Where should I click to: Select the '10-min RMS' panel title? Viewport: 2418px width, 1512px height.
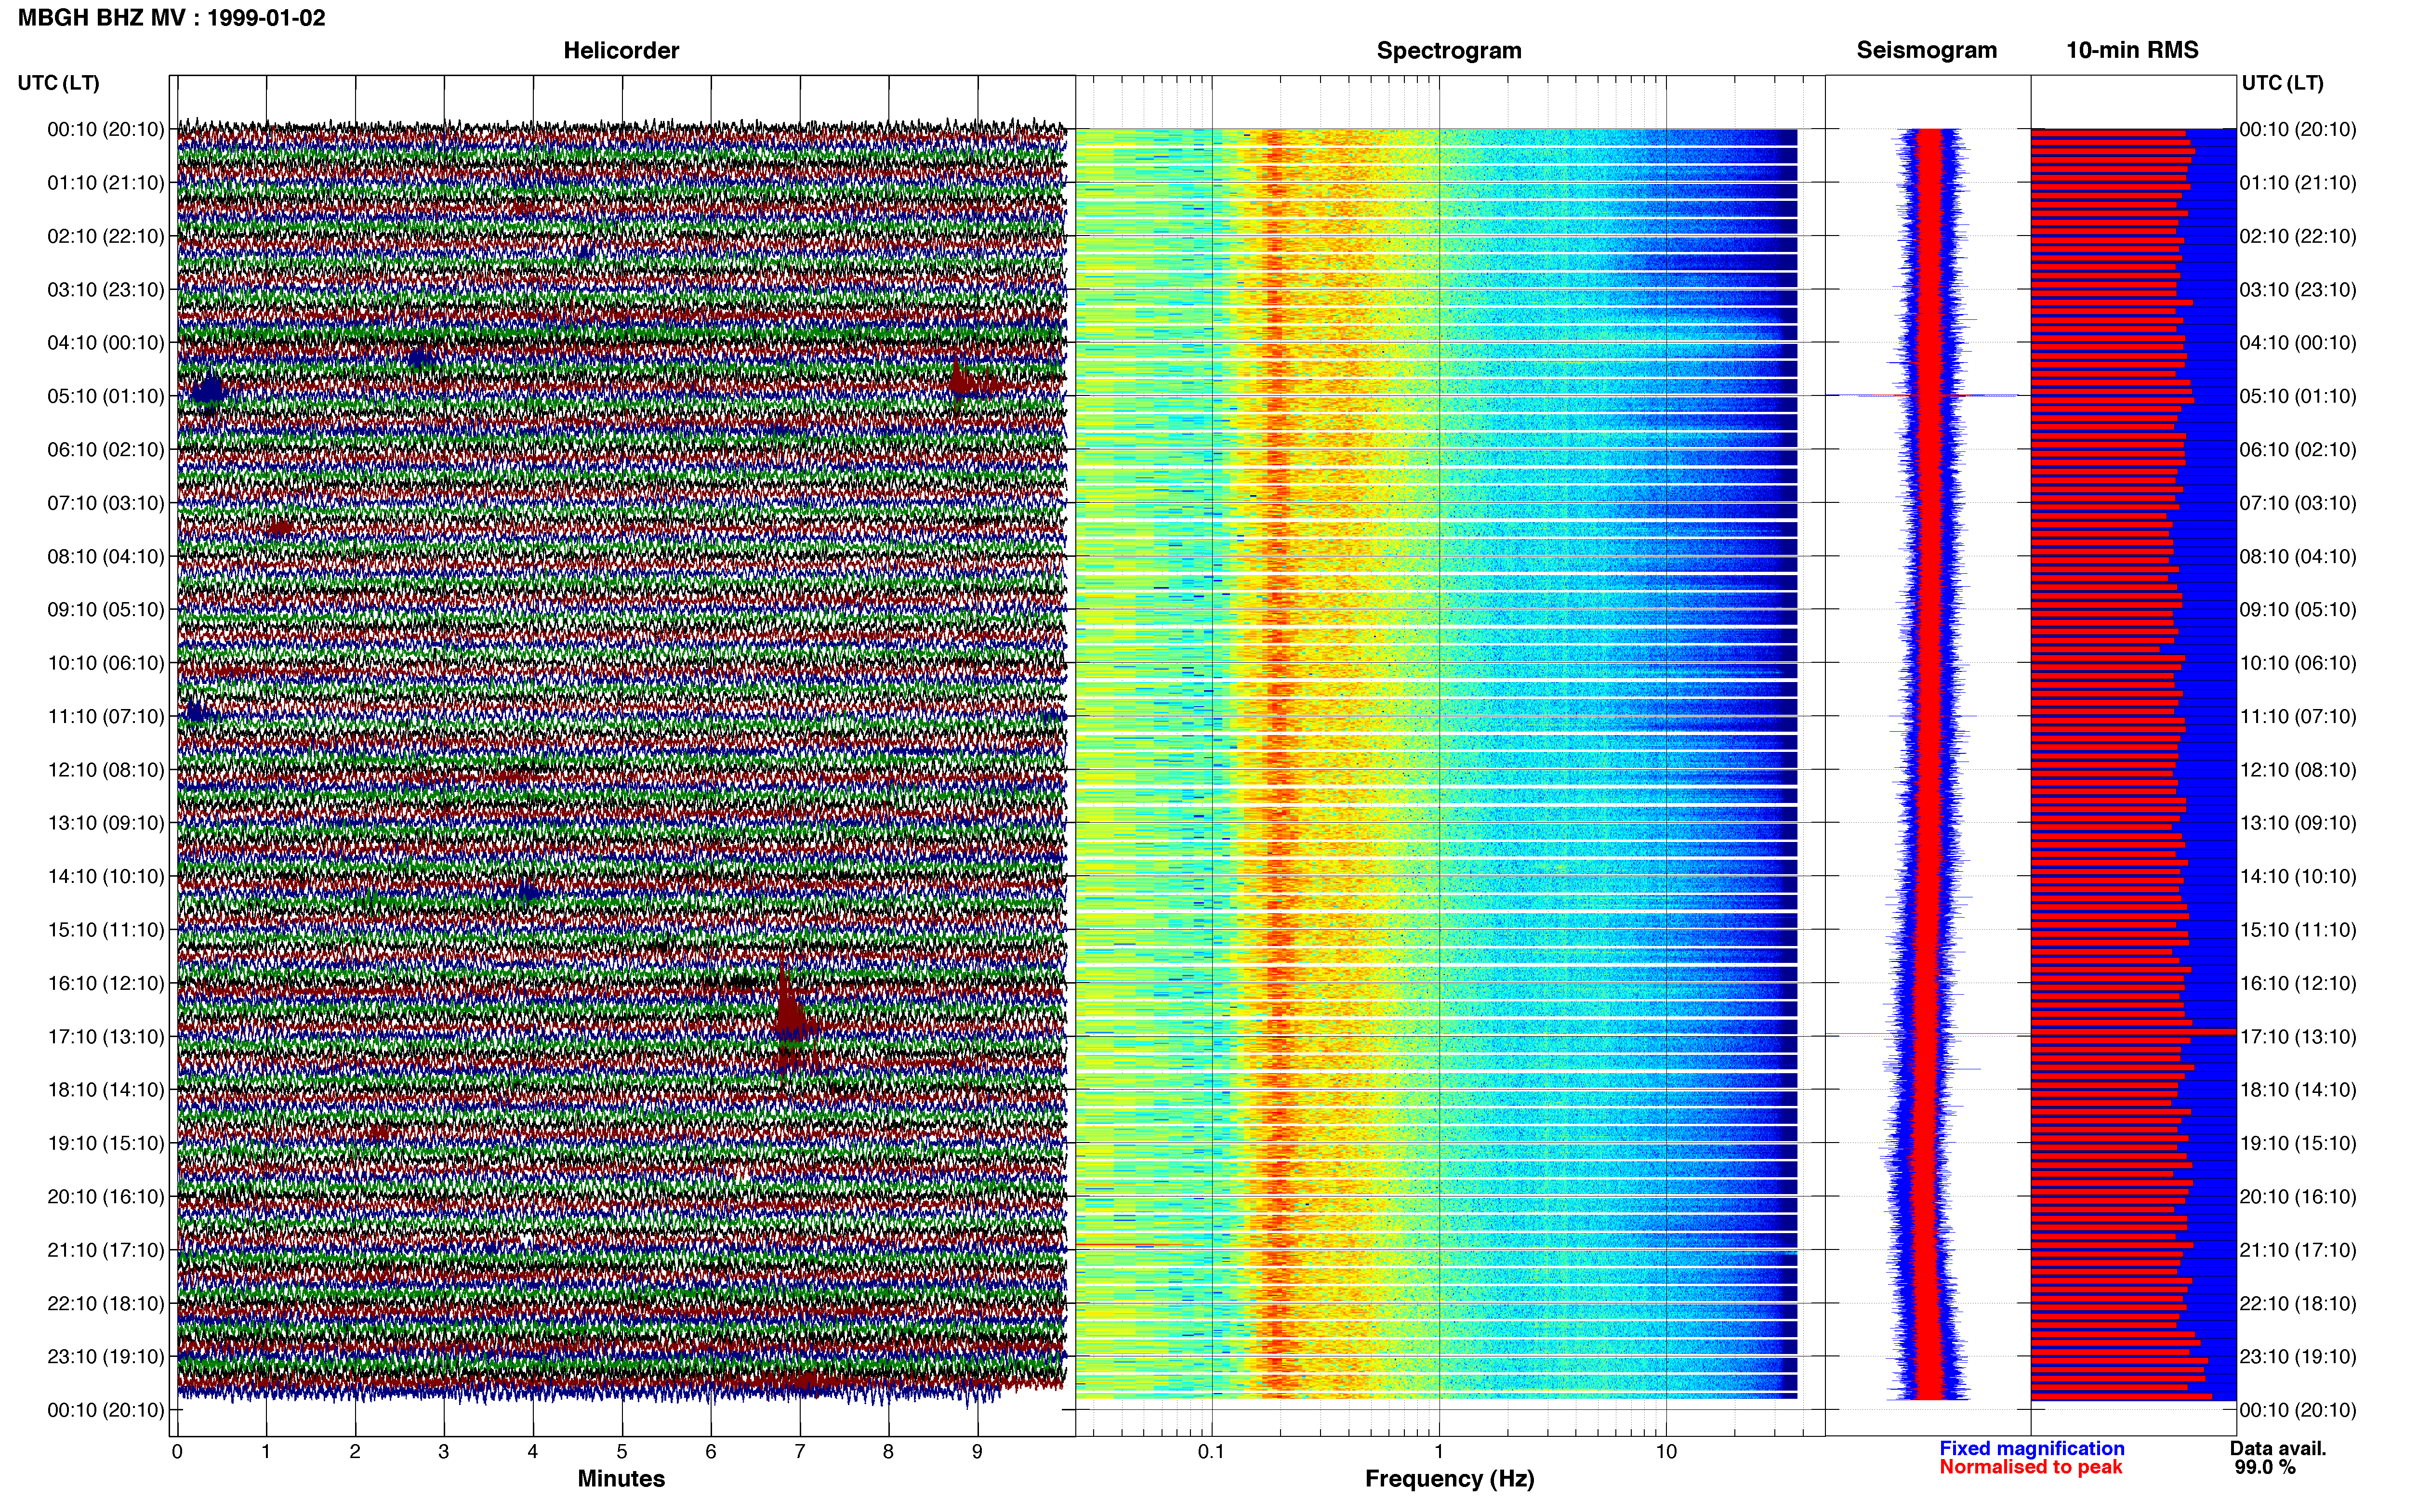click(x=2132, y=50)
